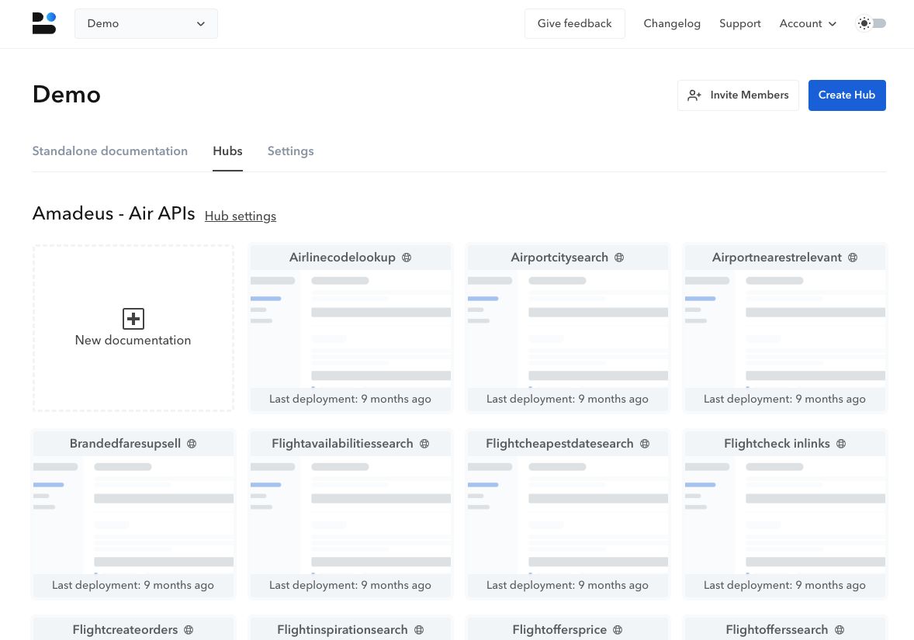Open the Airportnearestrelevant documentation card

(784, 327)
